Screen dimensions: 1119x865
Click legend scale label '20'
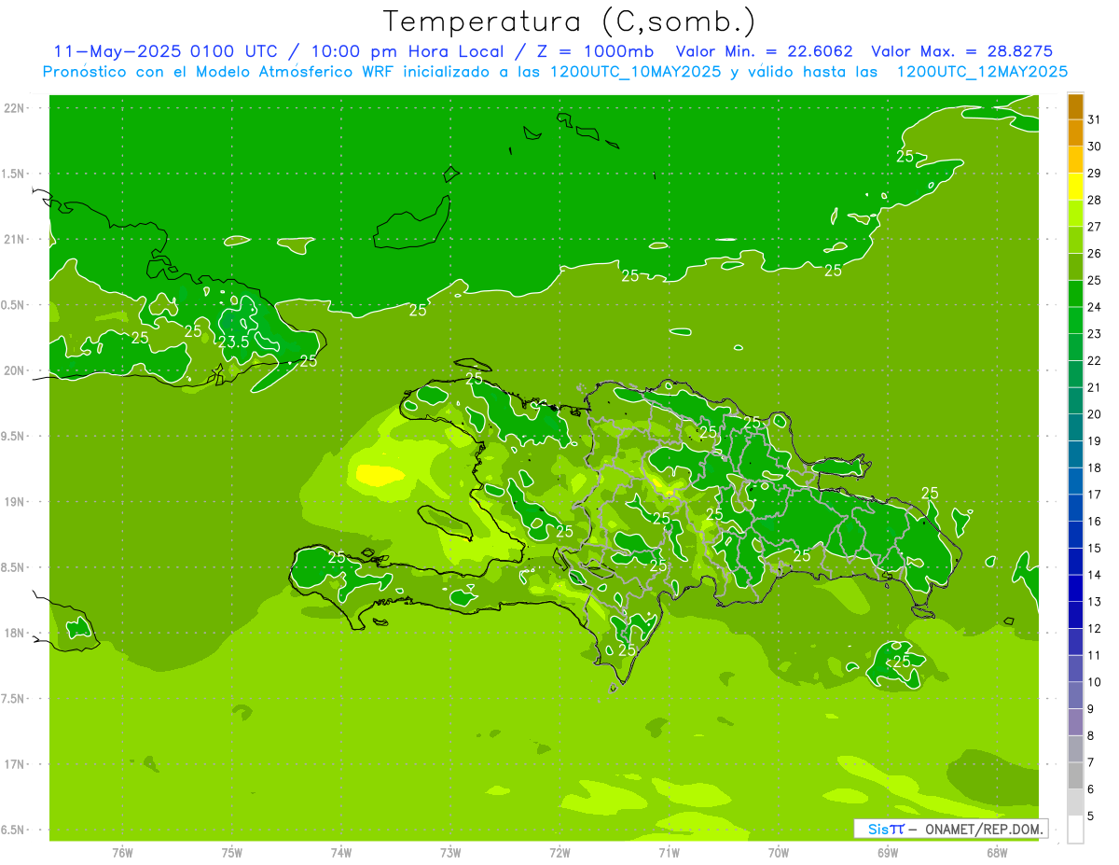point(1095,414)
